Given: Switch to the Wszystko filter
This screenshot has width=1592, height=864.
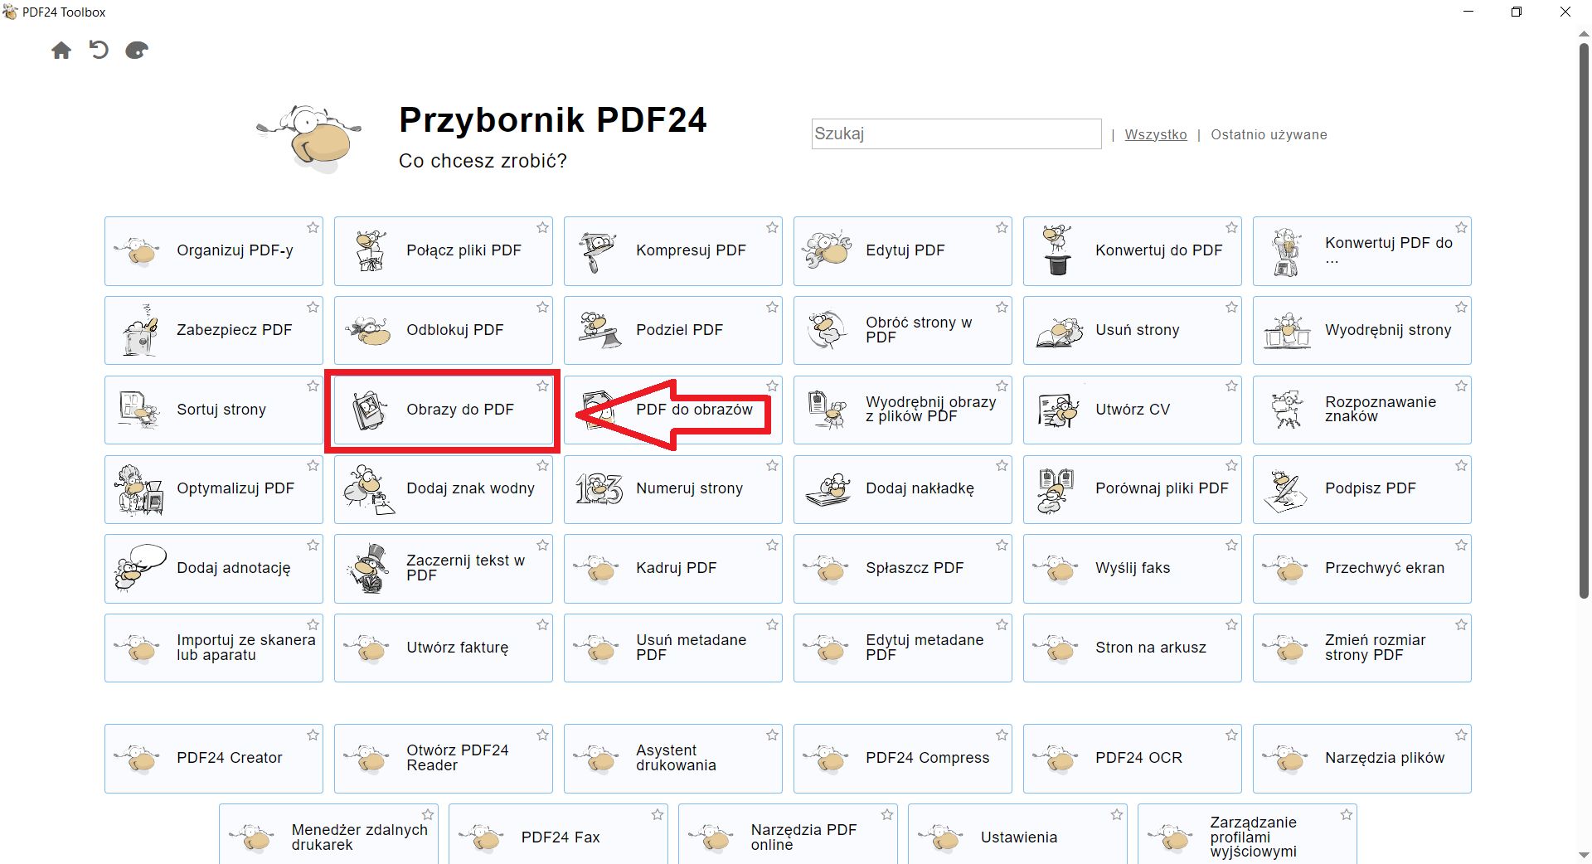Looking at the screenshot, I should click(1156, 133).
